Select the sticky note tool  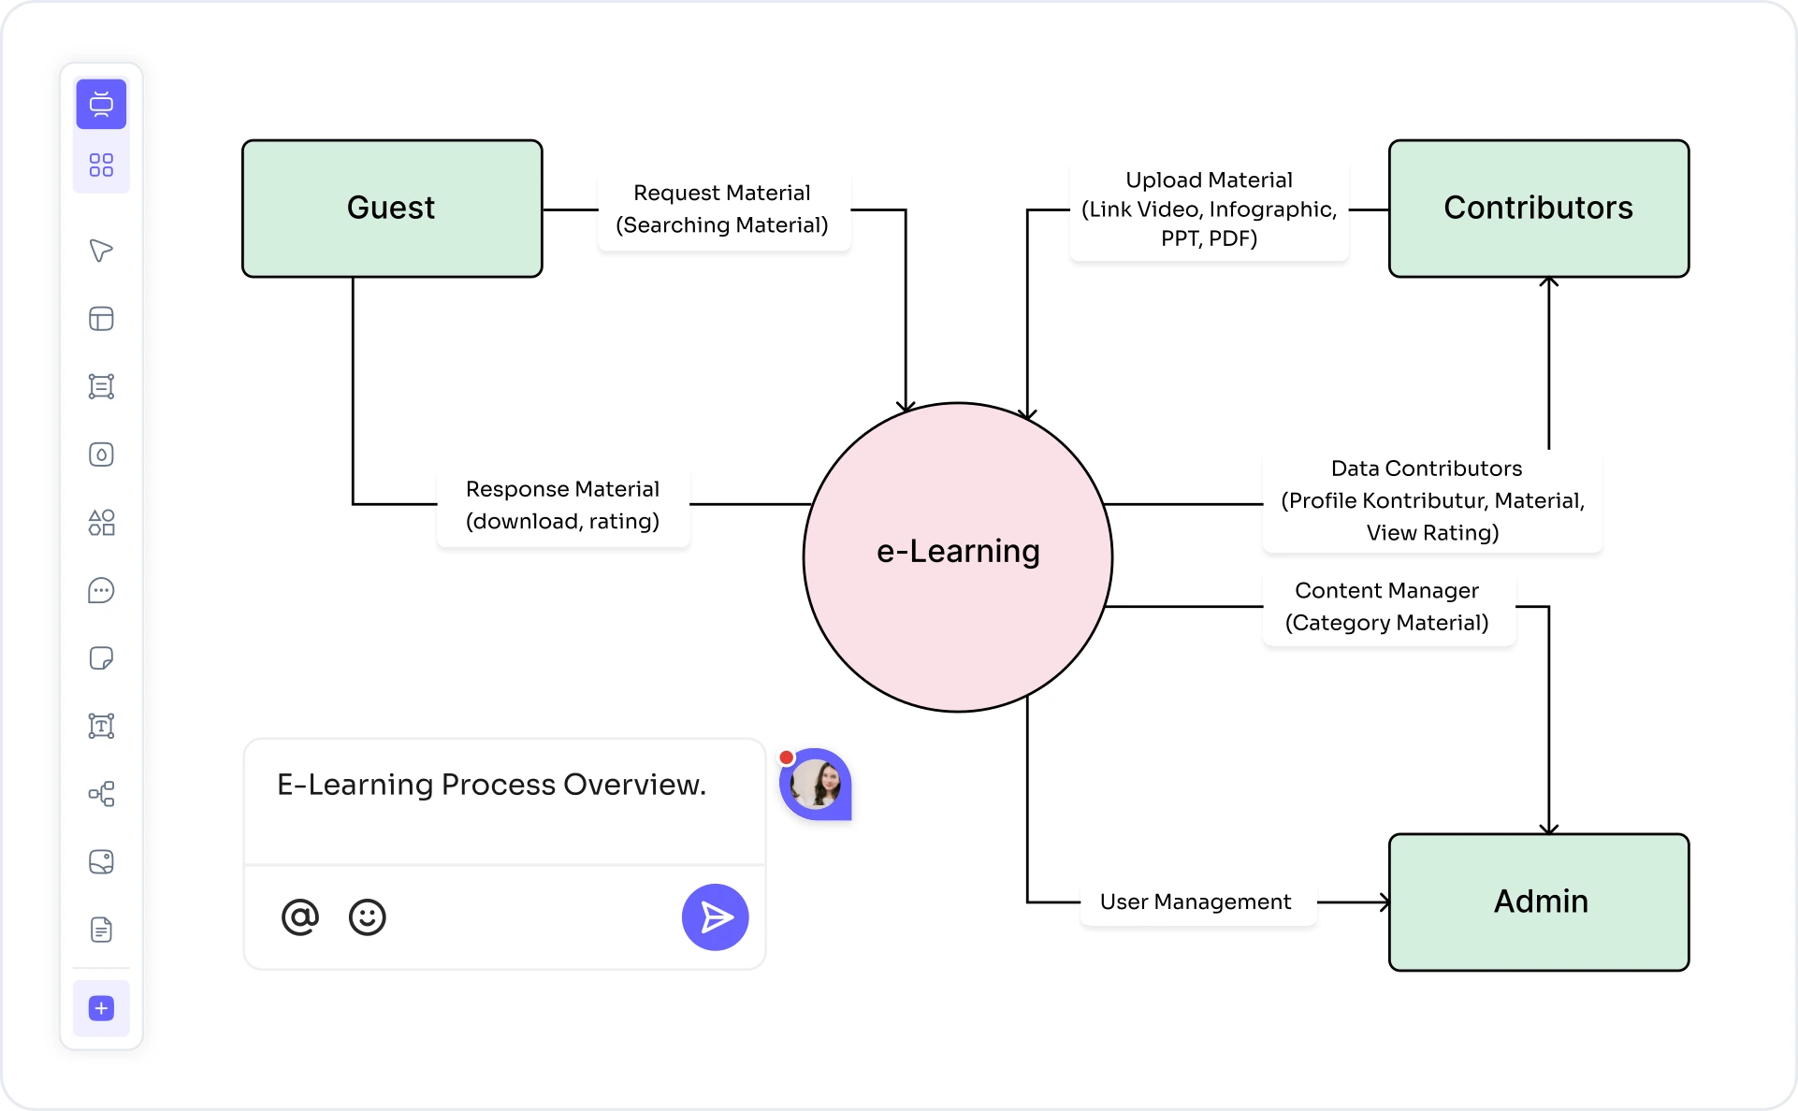pos(101,658)
